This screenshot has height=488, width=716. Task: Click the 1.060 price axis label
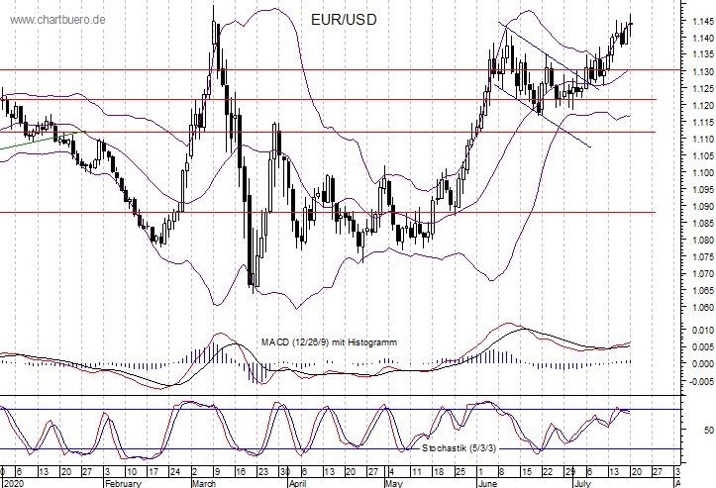[699, 307]
